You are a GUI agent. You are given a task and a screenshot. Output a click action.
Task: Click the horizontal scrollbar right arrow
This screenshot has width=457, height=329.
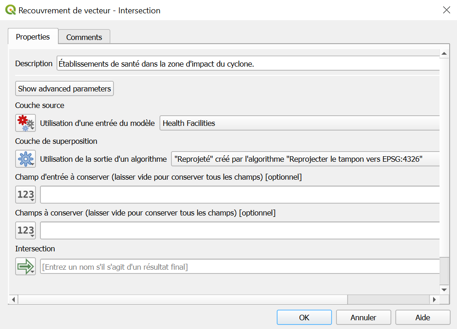(434, 300)
